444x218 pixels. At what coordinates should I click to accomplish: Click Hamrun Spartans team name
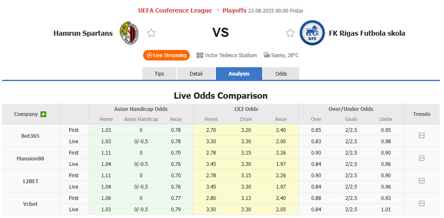coord(83,33)
